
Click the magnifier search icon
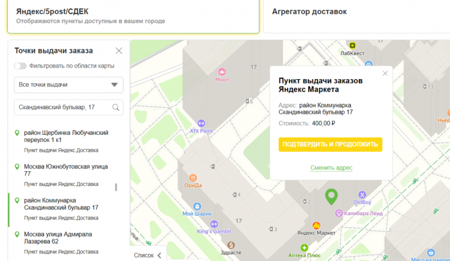[x=115, y=107]
